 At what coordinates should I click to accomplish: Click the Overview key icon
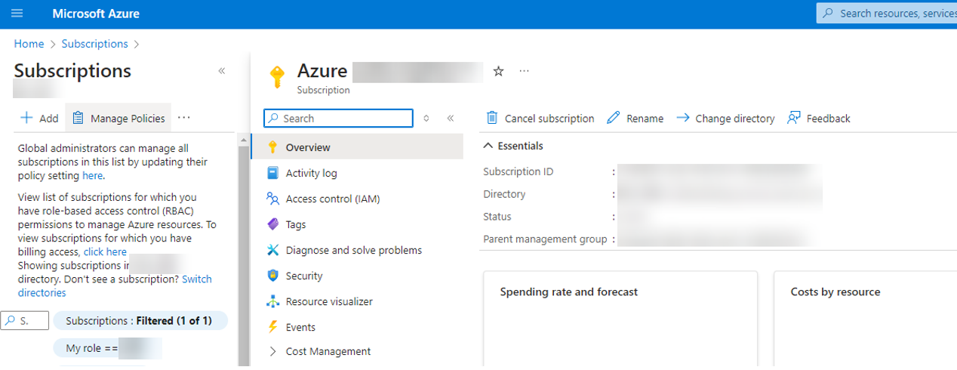coord(273,147)
